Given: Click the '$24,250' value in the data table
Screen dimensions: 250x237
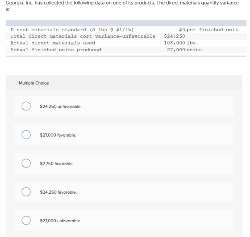Looking at the screenshot, I should click(175, 36).
